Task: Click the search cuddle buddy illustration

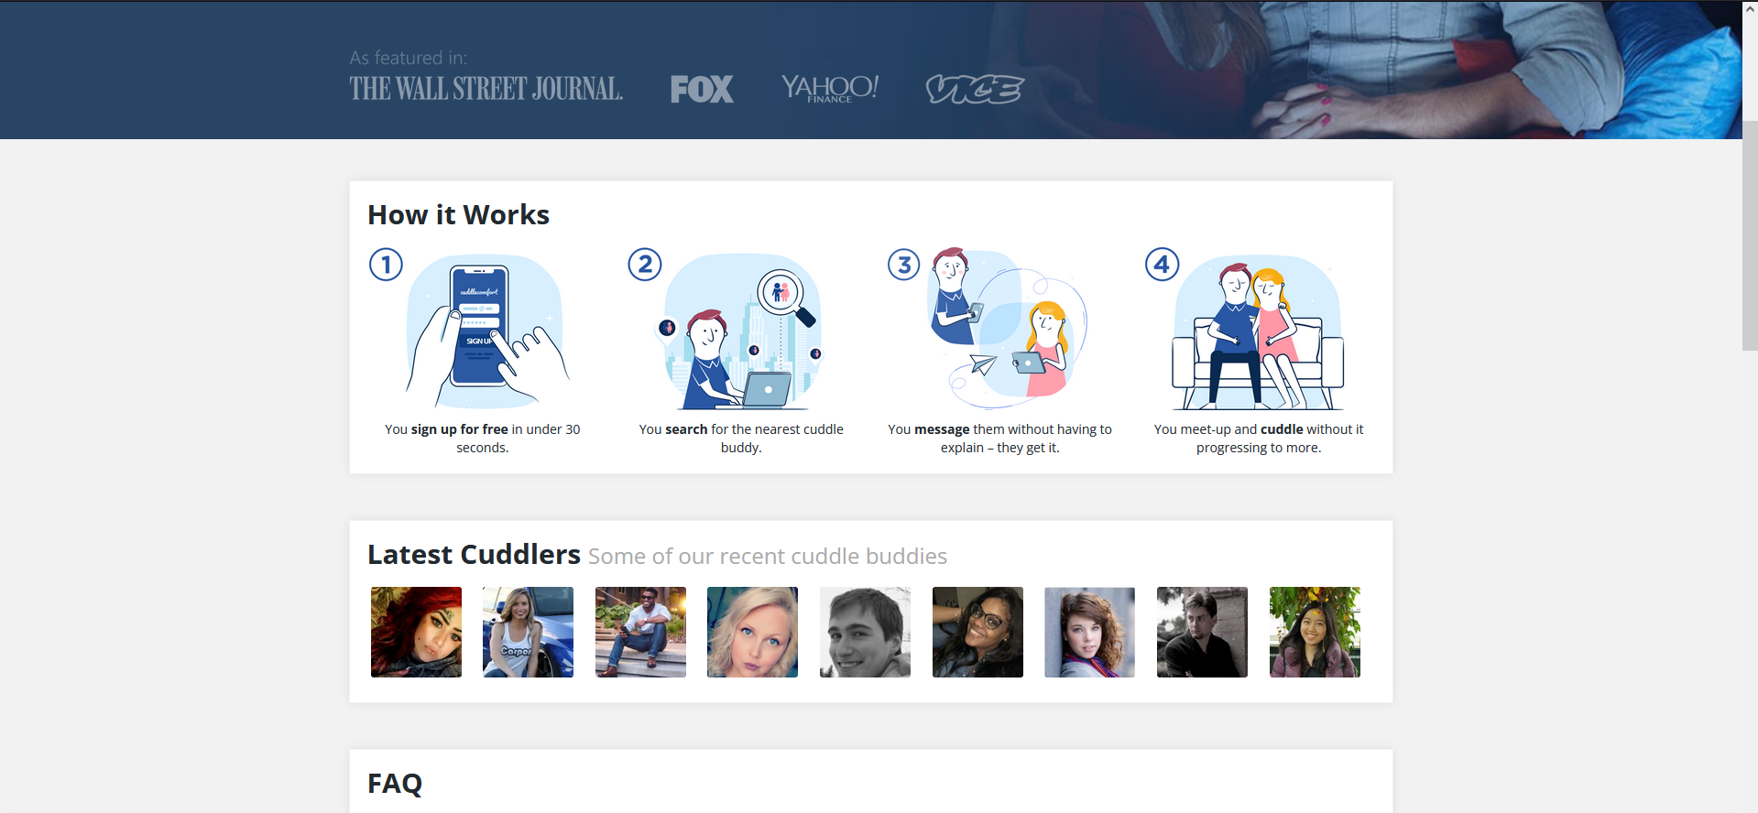Action: [x=740, y=331]
